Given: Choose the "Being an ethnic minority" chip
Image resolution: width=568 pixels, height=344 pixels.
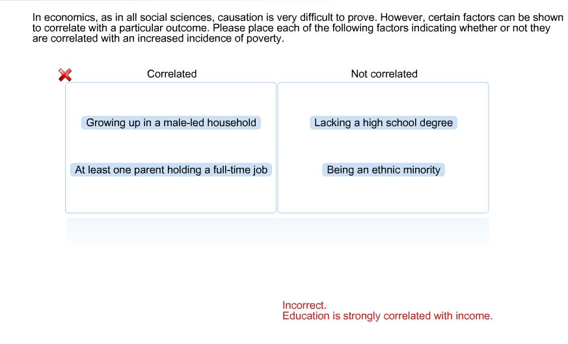Looking at the screenshot, I should click(383, 170).
